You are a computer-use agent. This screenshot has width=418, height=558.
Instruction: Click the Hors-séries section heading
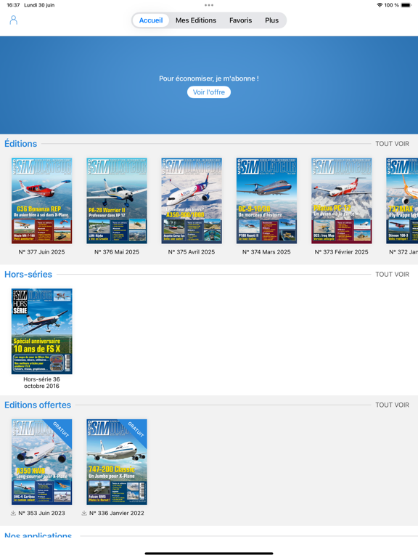click(28, 275)
